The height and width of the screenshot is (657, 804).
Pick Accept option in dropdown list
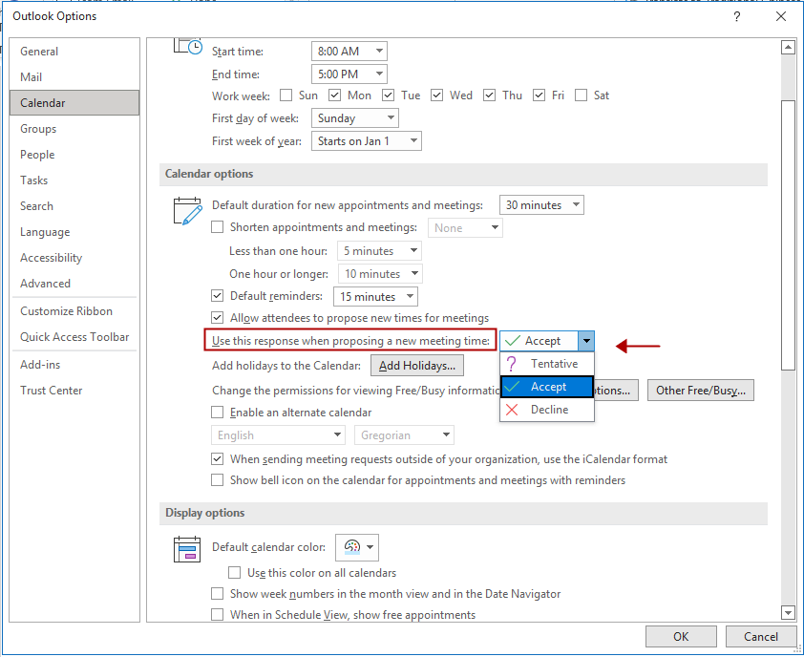coord(547,387)
